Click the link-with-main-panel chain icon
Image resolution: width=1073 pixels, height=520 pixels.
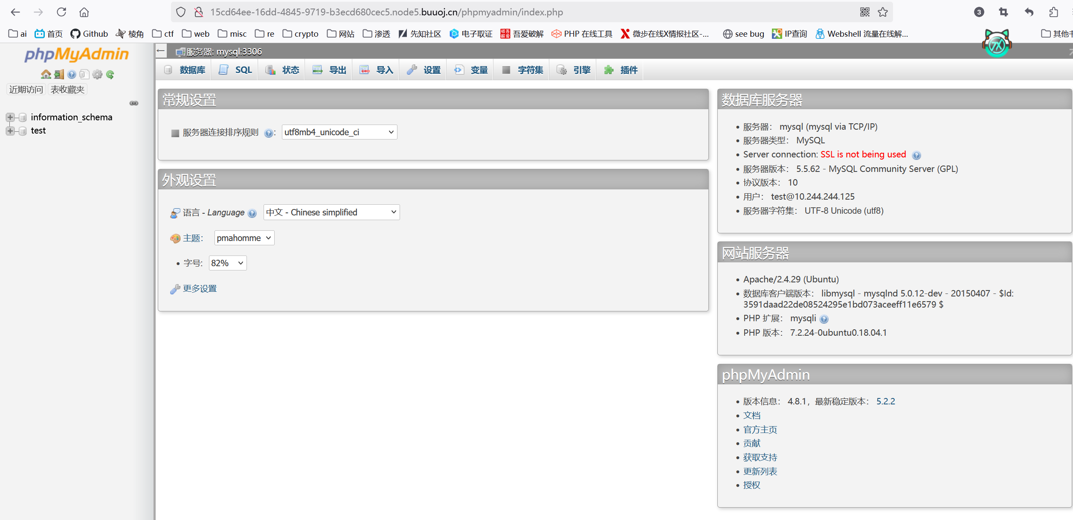click(134, 103)
